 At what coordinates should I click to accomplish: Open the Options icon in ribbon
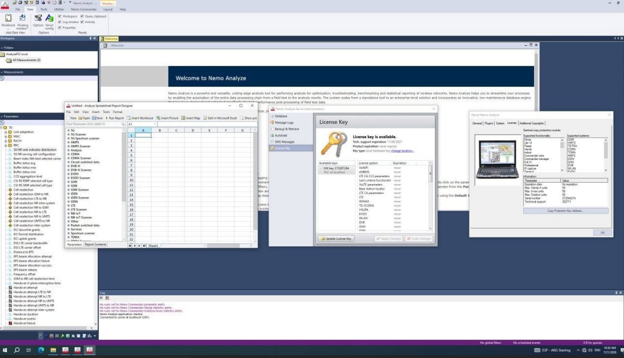click(x=38, y=21)
